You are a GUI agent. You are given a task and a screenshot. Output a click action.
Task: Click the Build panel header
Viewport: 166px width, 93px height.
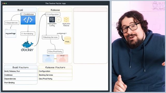point(20,10)
